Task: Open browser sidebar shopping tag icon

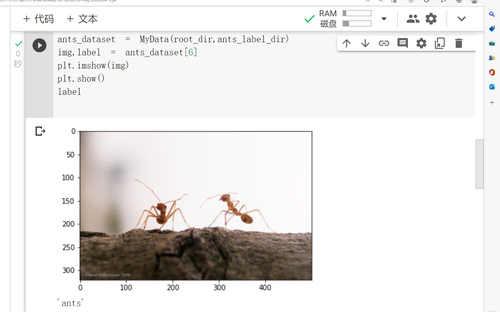Action: (x=492, y=29)
